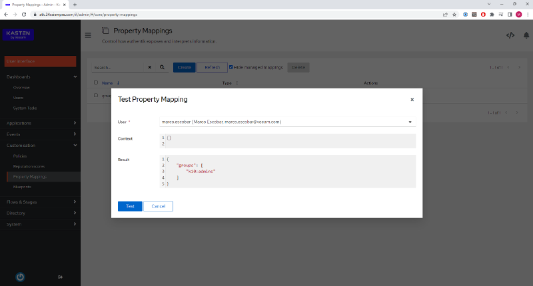Expand the Flows & Stages section

point(40,202)
